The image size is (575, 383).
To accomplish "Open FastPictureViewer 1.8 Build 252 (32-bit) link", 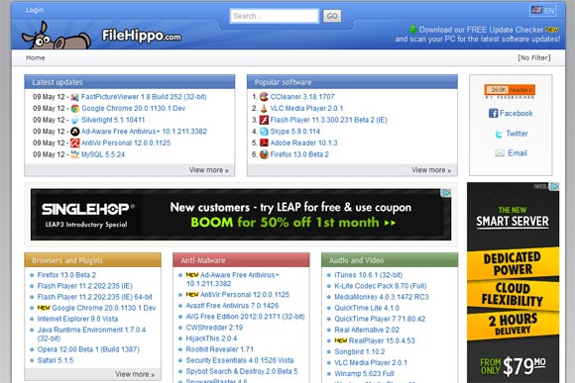I will 144,97.
